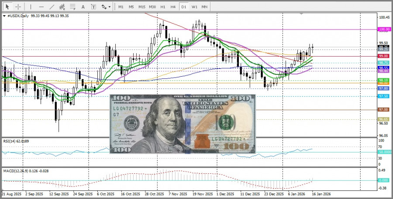Click the 28 Oct 2025 date label

[154, 194]
